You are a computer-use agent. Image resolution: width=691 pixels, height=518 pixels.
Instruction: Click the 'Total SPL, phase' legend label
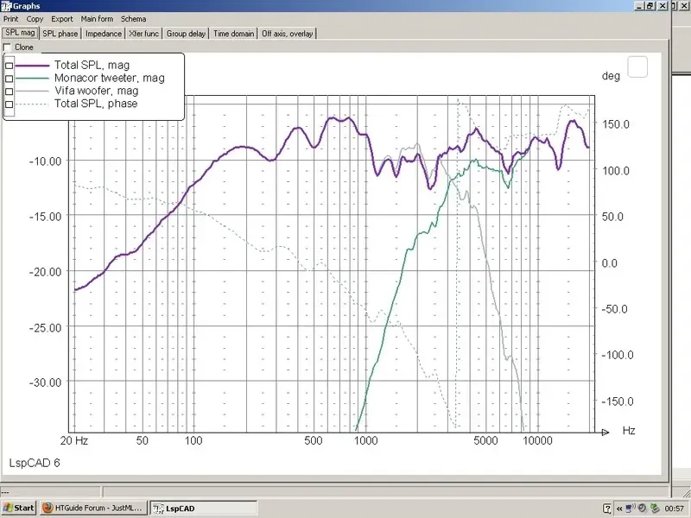(96, 104)
